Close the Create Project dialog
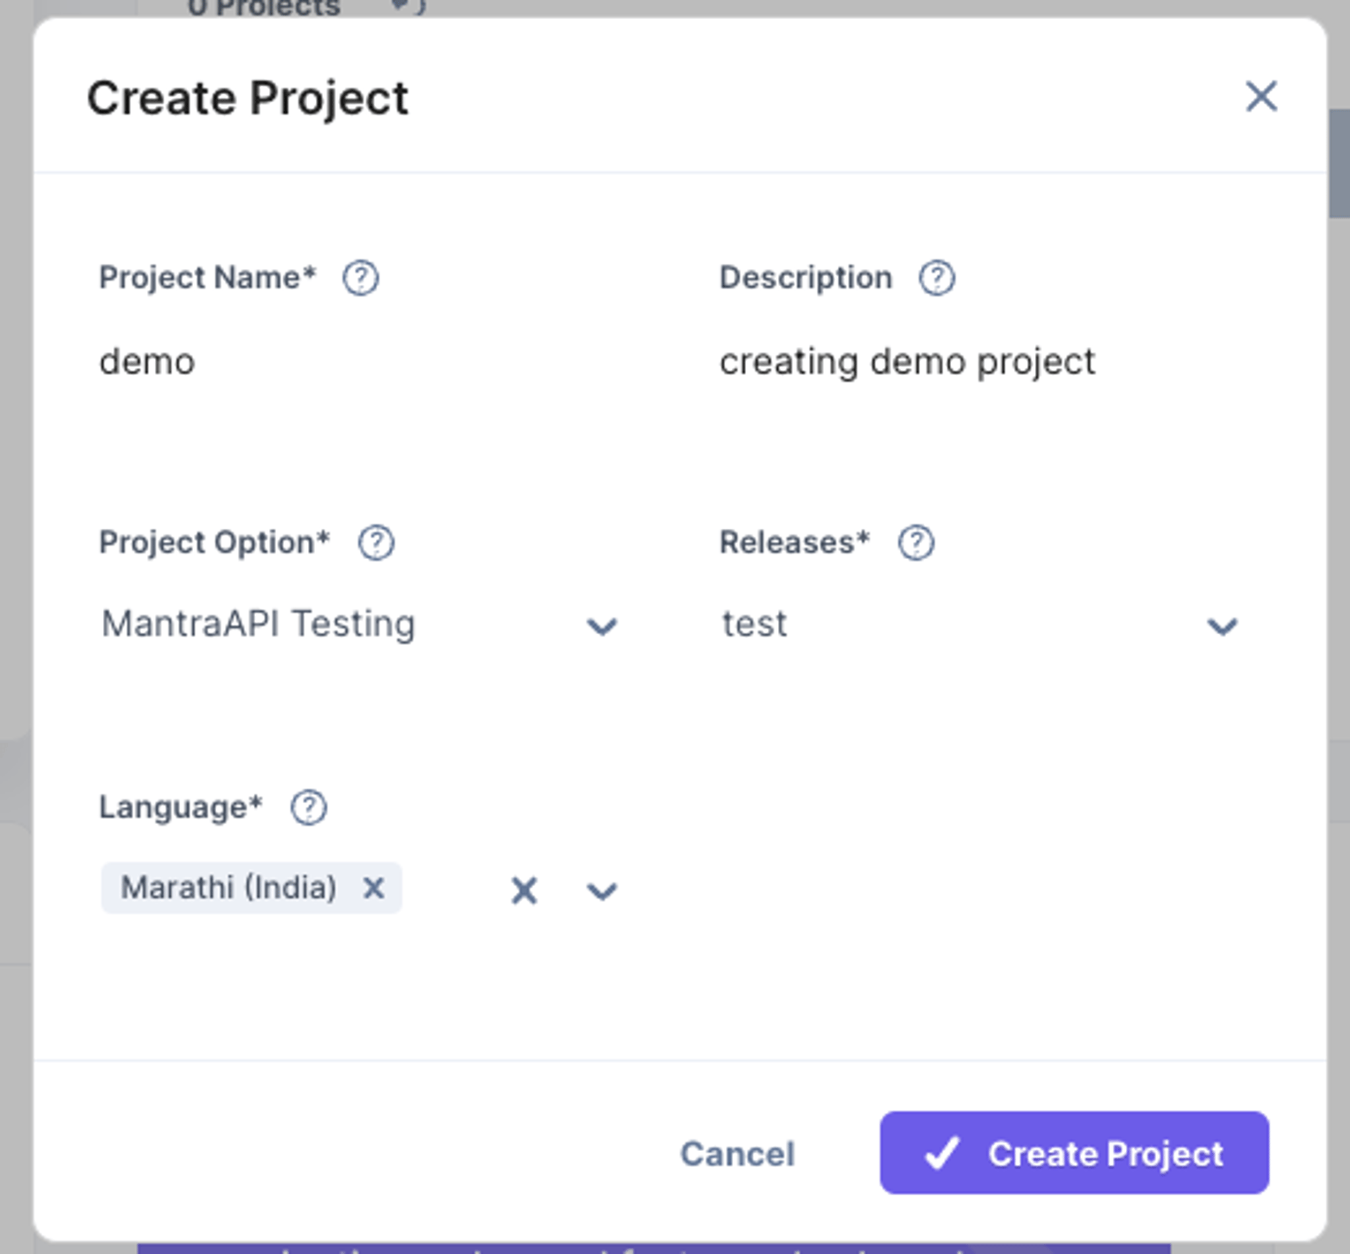Image resolution: width=1350 pixels, height=1254 pixels. [x=1261, y=96]
